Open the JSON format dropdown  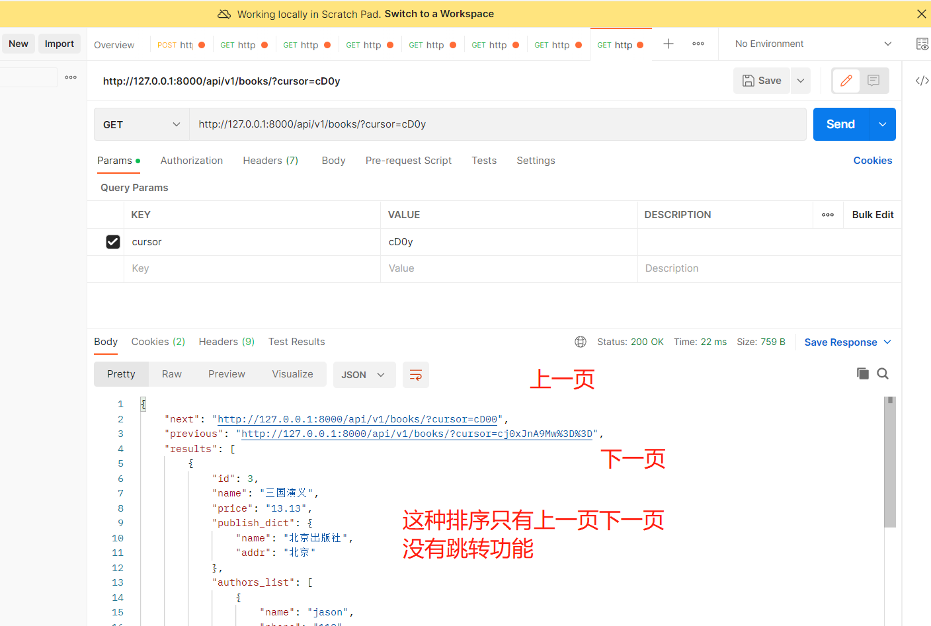point(364,375)
